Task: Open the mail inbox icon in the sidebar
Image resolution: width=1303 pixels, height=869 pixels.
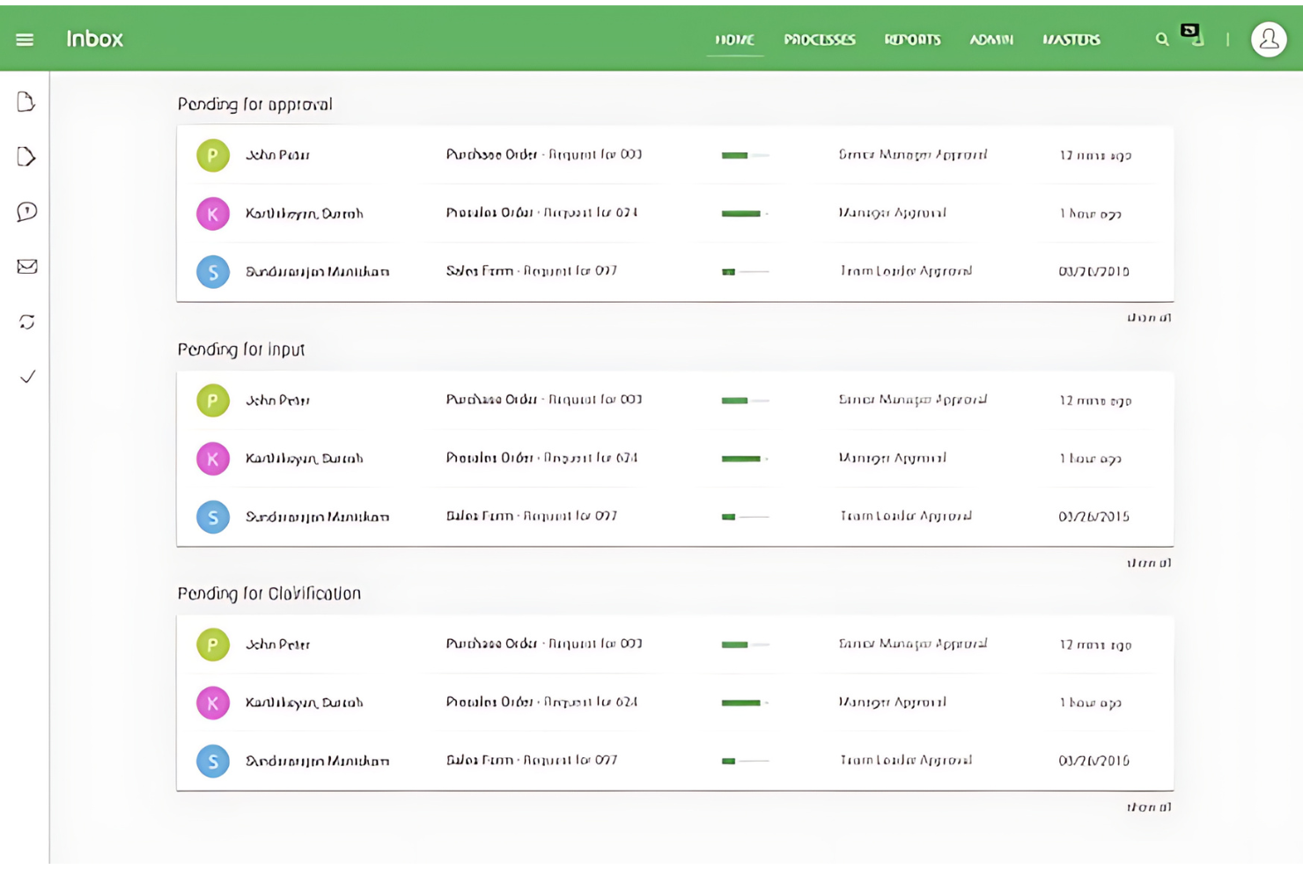Action: 26,267
